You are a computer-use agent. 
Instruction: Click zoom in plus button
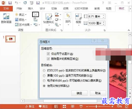coord(112,106)
